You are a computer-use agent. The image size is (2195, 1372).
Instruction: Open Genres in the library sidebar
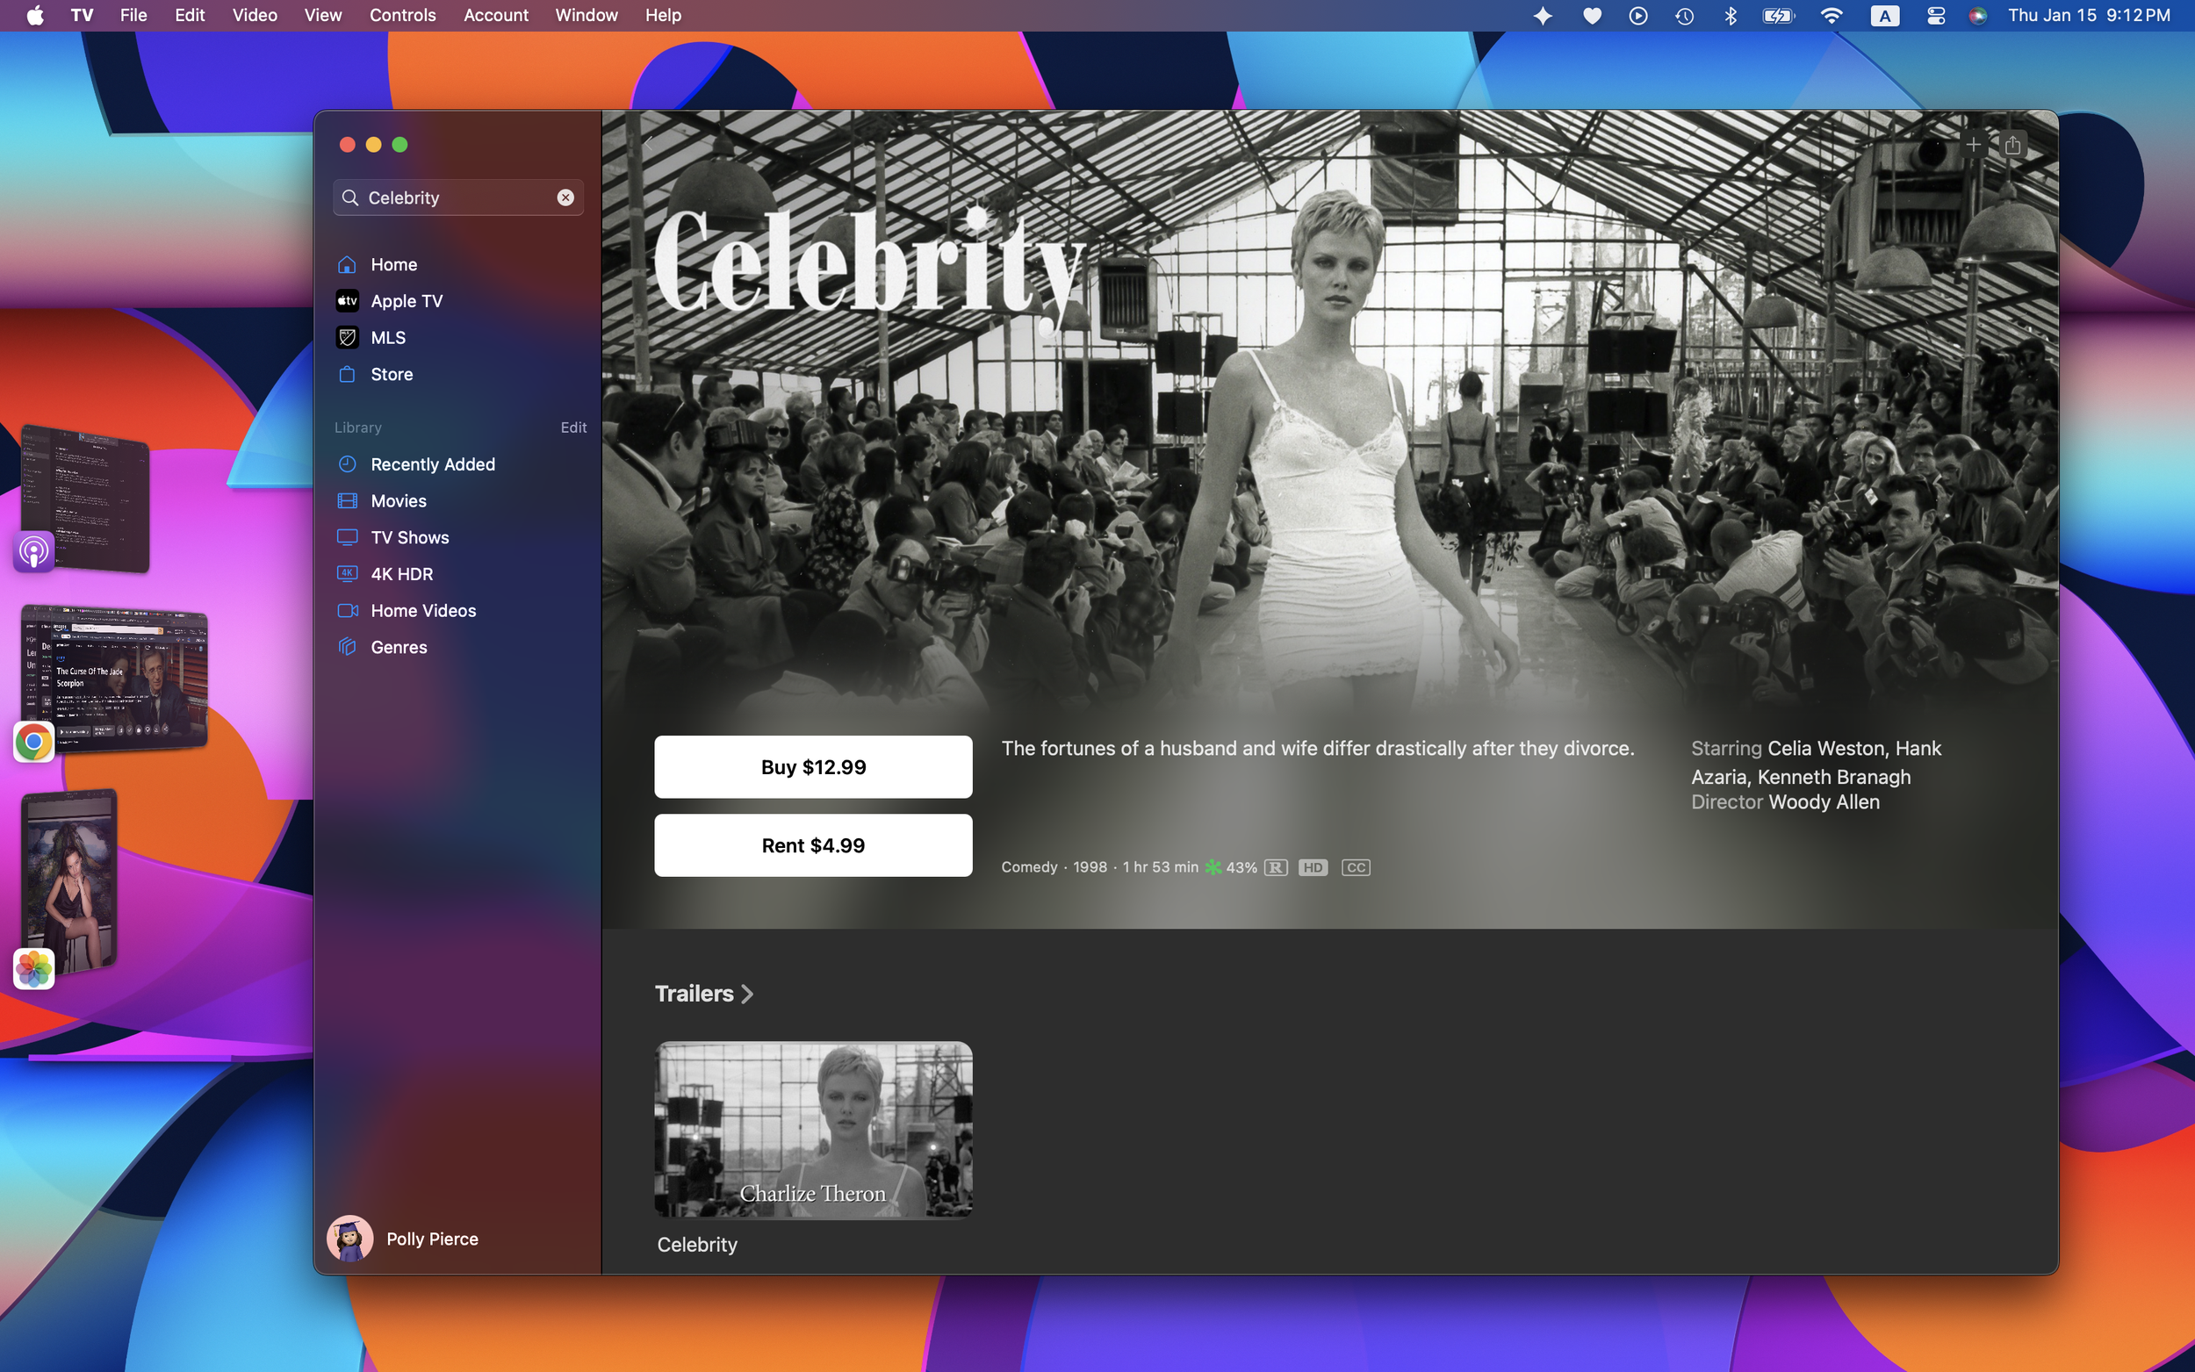click(399, 647)
